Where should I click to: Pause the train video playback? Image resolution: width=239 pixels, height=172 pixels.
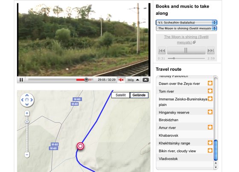(x=21, y=80)
